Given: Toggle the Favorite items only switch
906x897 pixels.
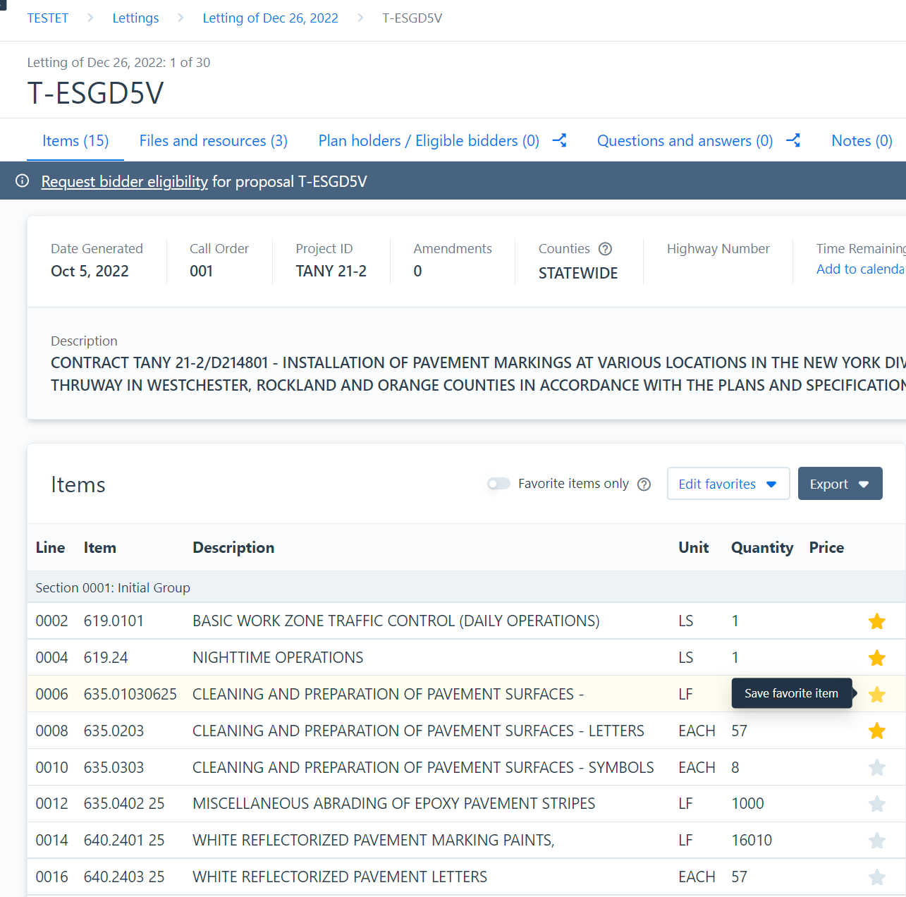Looking at the screenshot, I should (498, 484).
